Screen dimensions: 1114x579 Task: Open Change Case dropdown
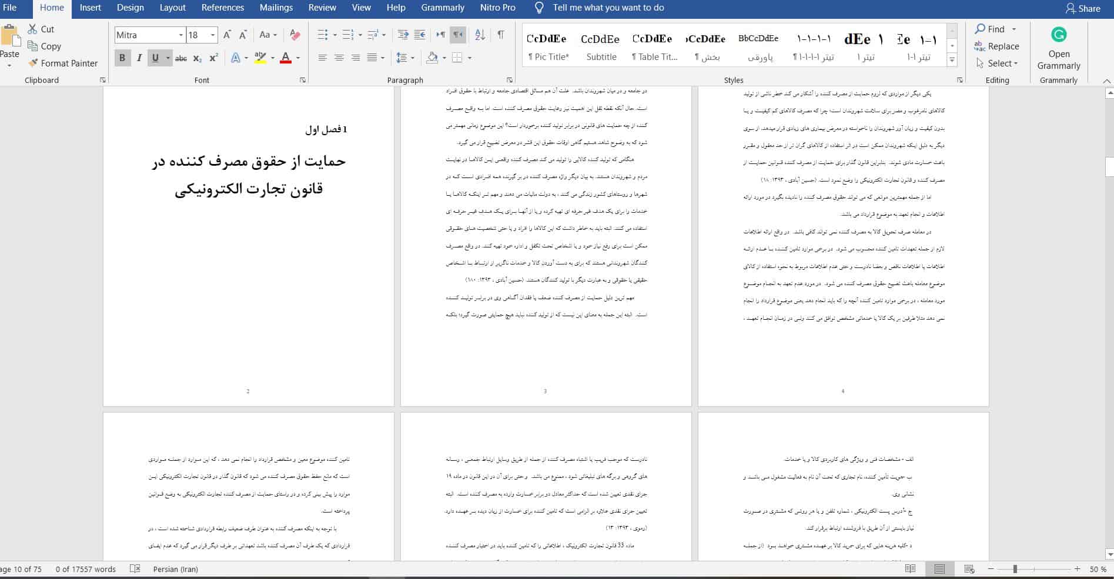267,35
